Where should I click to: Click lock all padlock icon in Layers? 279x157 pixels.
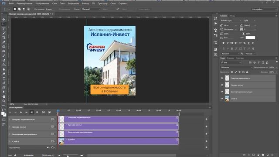point(247,72)
